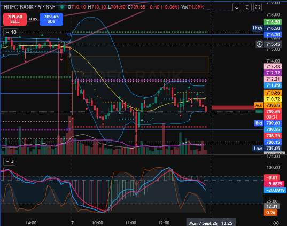Click the High 716.50 price label
This screenshot has width=287, height=226.
pos(267,28)
